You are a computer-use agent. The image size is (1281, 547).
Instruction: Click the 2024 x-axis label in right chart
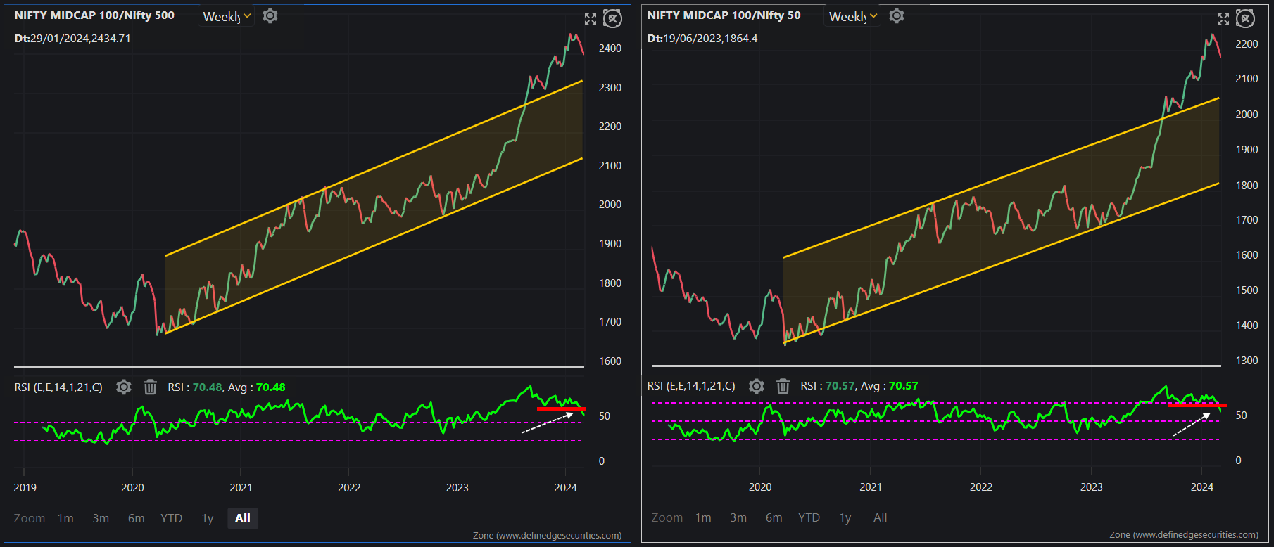(x=1201, y=487)
